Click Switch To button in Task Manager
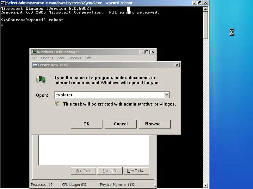The height and width of the screenshot is (189, 253). 110,171
